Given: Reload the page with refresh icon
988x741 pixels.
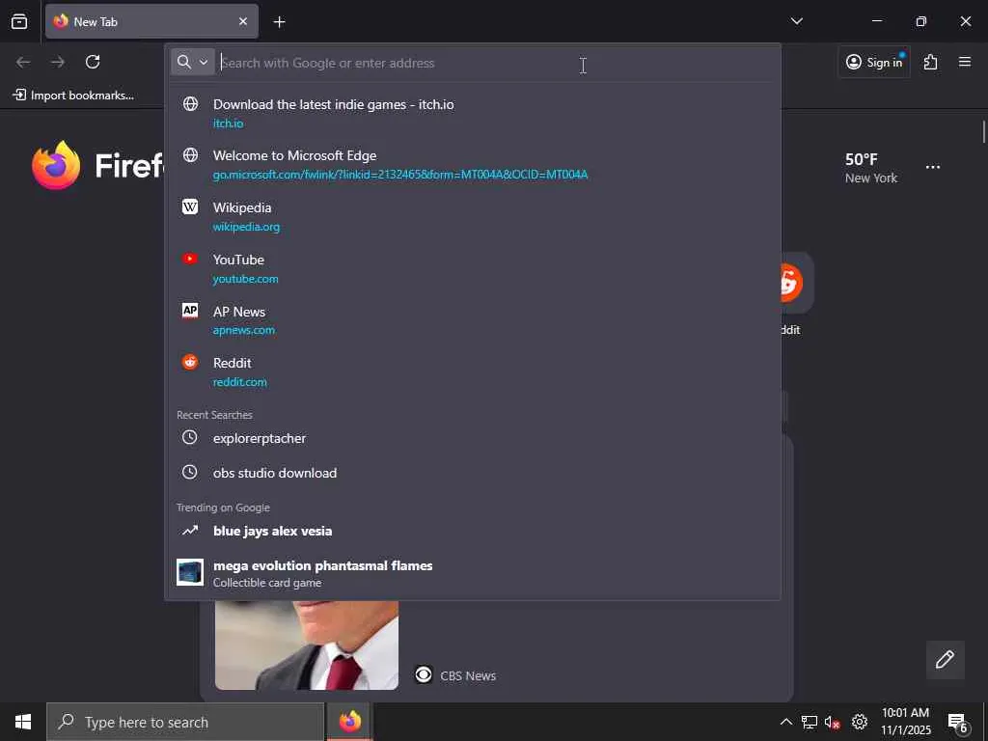Looking at the screenshot, I should 93,62.
